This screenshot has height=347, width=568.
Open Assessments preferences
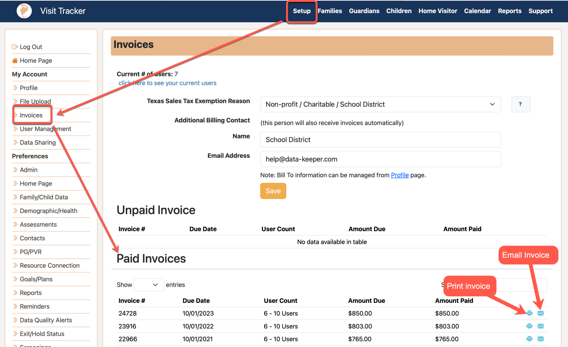[x=38, y=224]
